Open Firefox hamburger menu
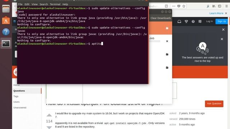This screenshot has width=230, height=129. 226,6
